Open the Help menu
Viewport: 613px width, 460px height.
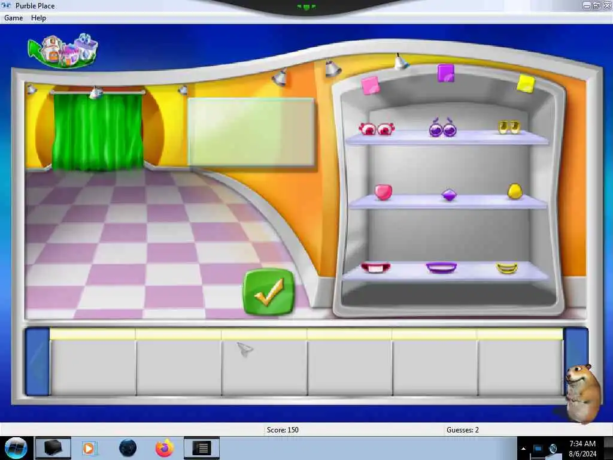[38, 18]
